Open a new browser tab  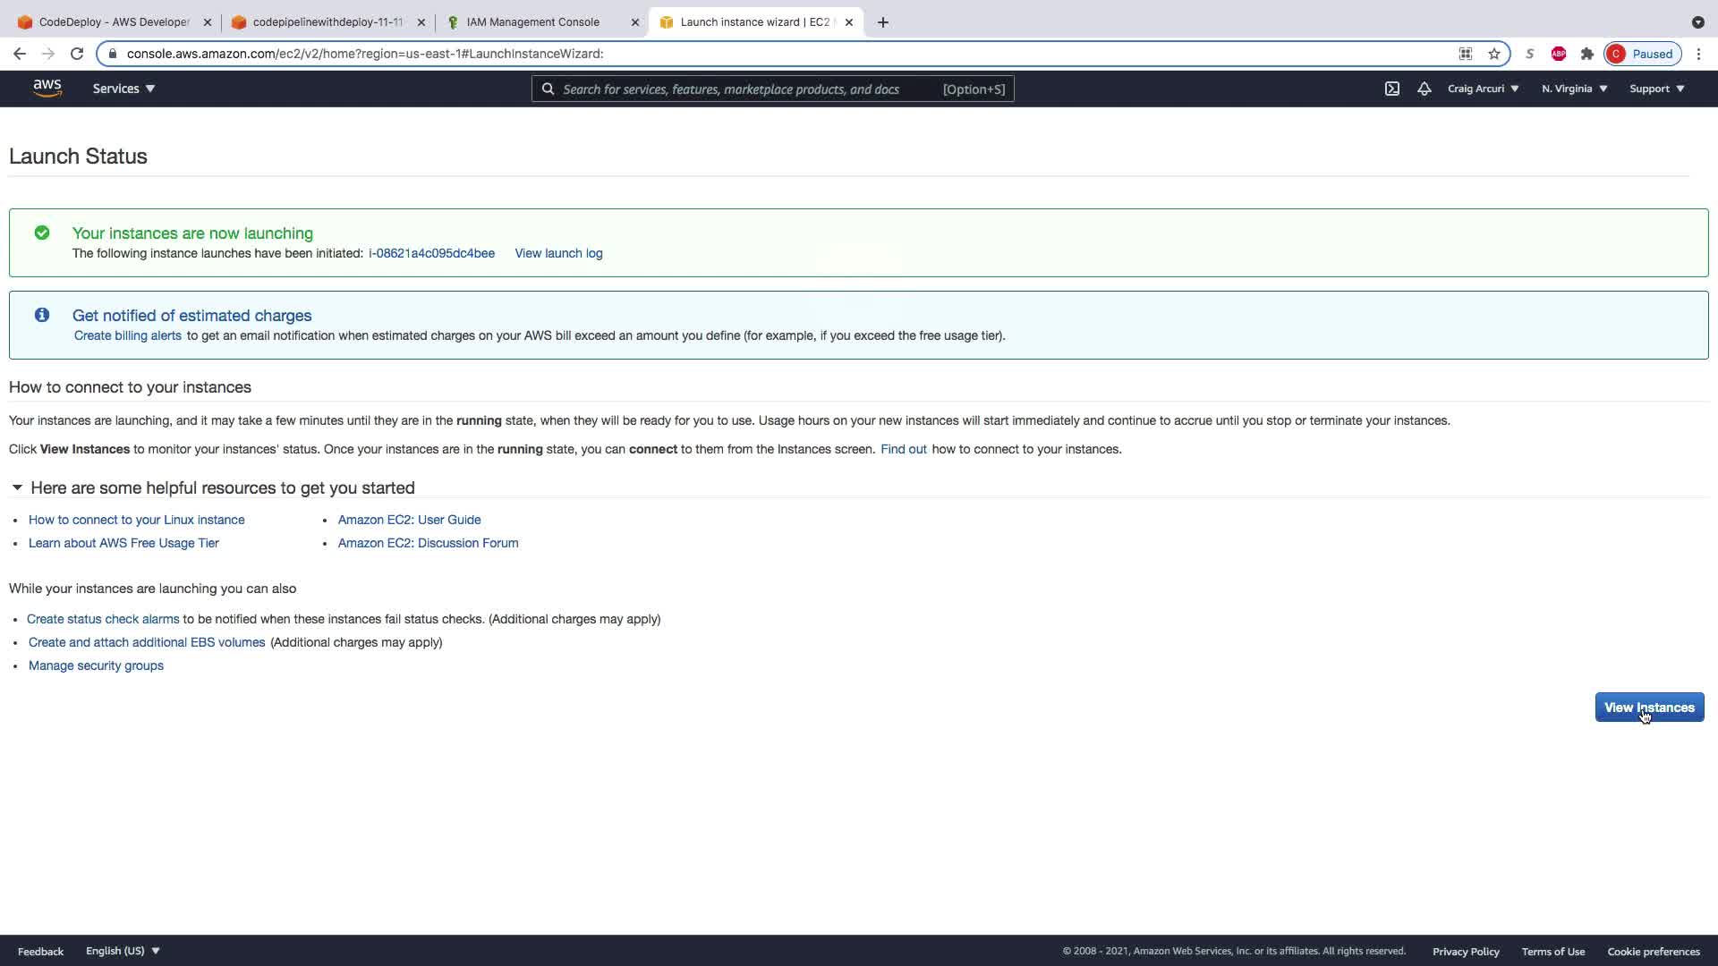[x=883, y=22]
